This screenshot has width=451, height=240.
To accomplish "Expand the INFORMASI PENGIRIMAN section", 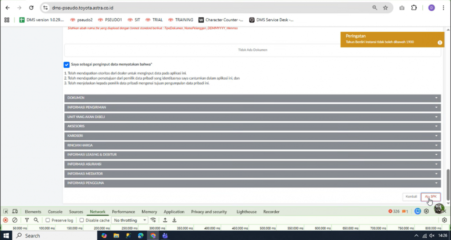I will point(252,107).
